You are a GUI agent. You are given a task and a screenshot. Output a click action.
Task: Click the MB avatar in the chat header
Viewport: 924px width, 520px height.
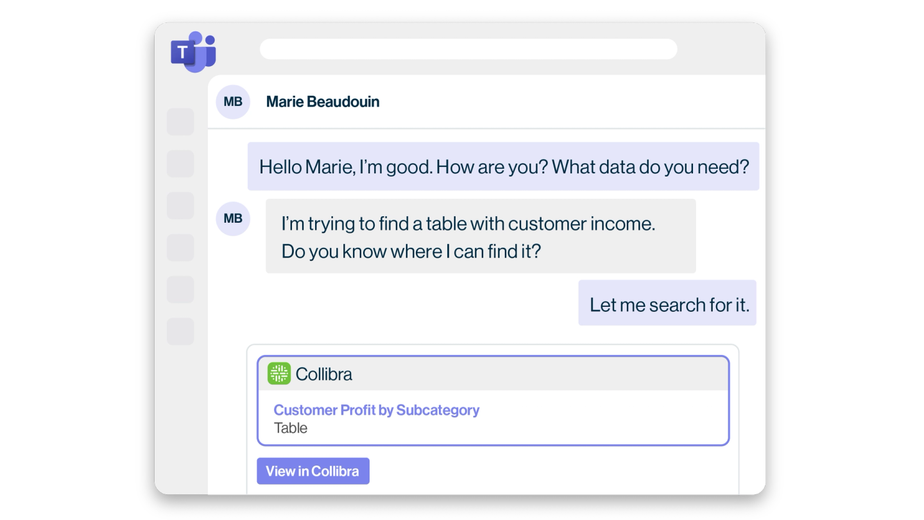[x=233, y=102]
